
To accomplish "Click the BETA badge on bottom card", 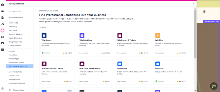I will (x=69, y=91).
